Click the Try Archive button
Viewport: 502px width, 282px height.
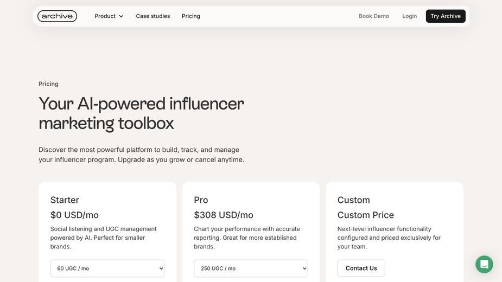click(446, 16)
